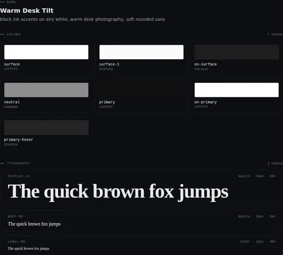Click the on-primary white swatch
Image resolution: width=283 pixels, height=255 pixels.
pos(236,90)
